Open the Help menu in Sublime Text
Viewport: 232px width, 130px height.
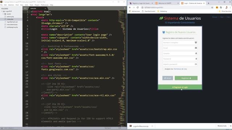pos(51,5)
